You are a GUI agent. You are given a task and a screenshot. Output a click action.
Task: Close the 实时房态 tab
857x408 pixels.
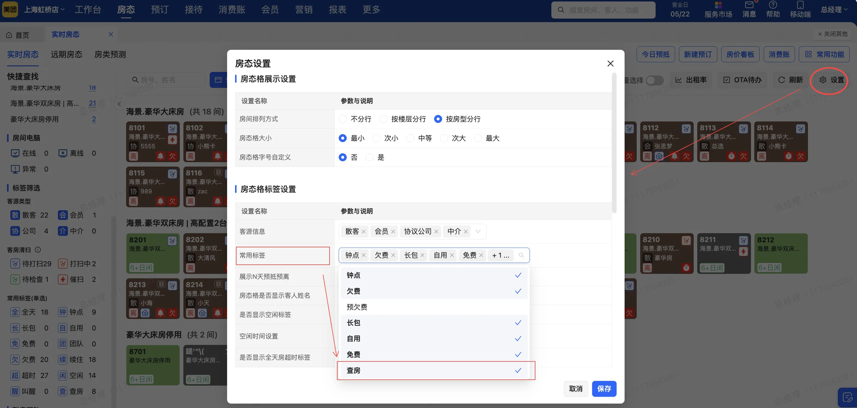111,34
